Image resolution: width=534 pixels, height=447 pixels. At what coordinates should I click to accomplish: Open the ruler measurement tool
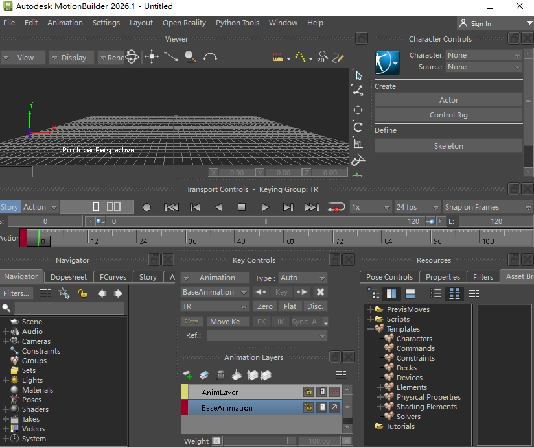point(278,57)
